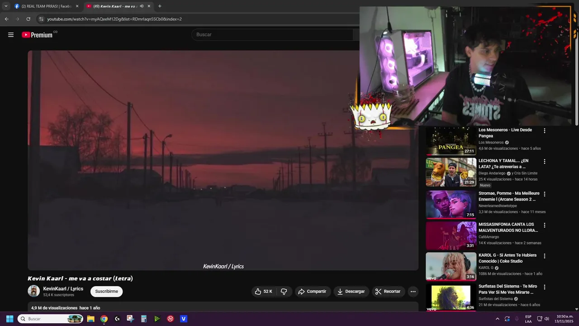Screen dimensions: 579x326
Task: Open the YouTube hamburger guide menu
Action: click(11, 35)
